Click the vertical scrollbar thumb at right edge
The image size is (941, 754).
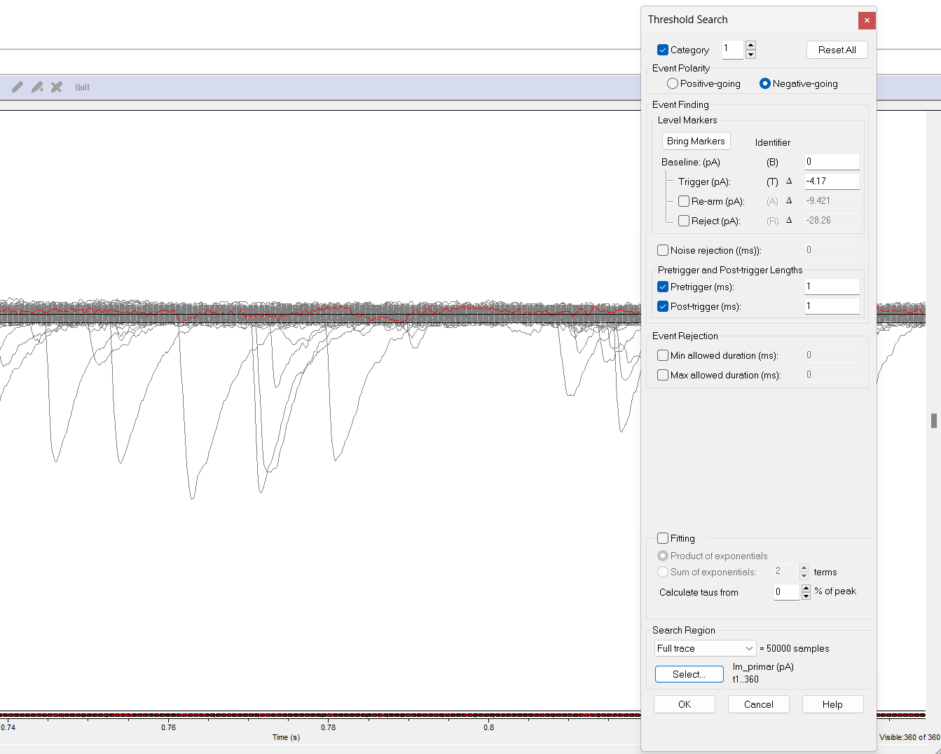coord(934,420)
